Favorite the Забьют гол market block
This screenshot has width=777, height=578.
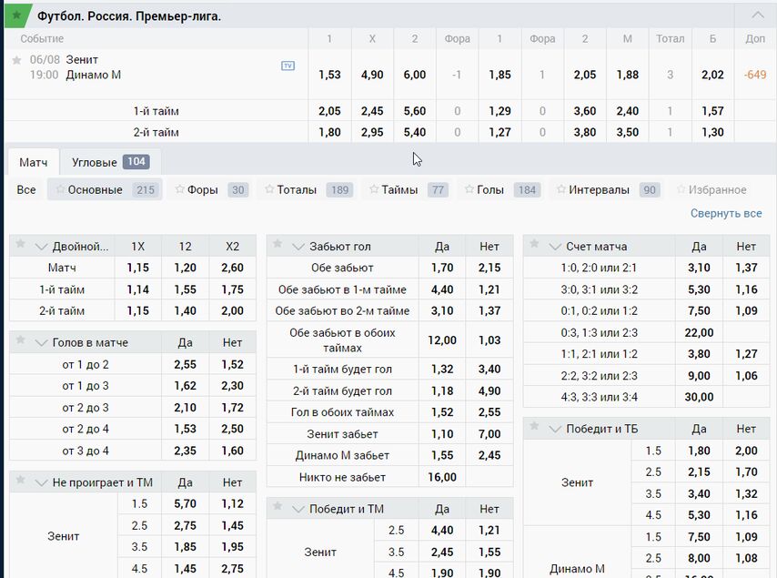[x=277, y=243]
